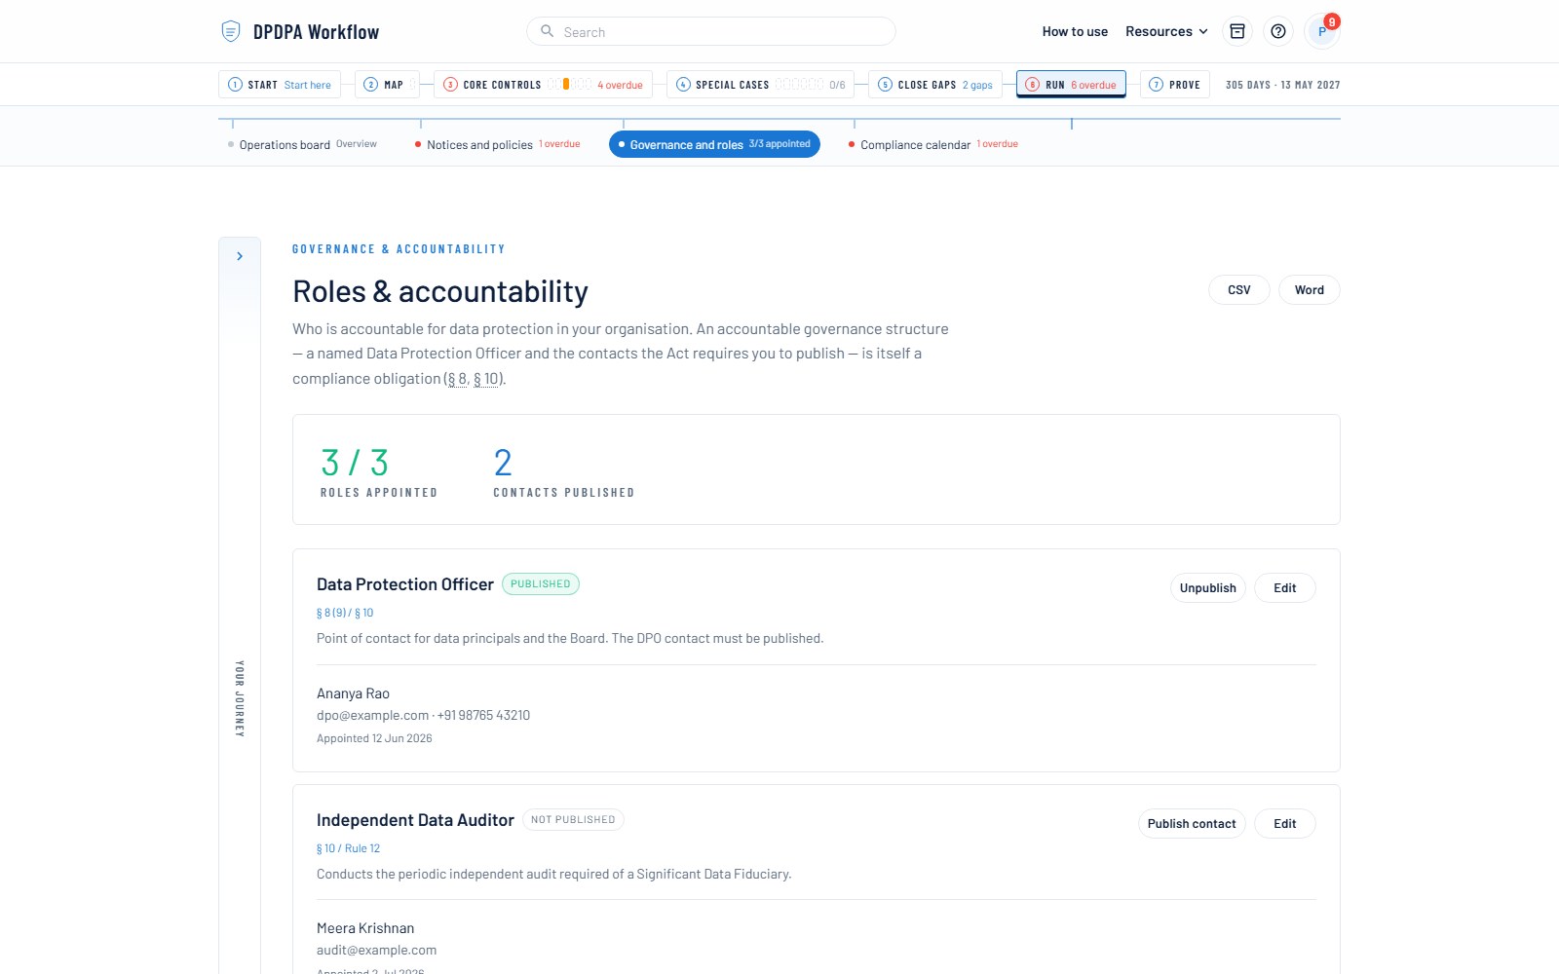Click the name Meera Krishnan
Screen dimensions: 1559x974
(x=365, y=928)
